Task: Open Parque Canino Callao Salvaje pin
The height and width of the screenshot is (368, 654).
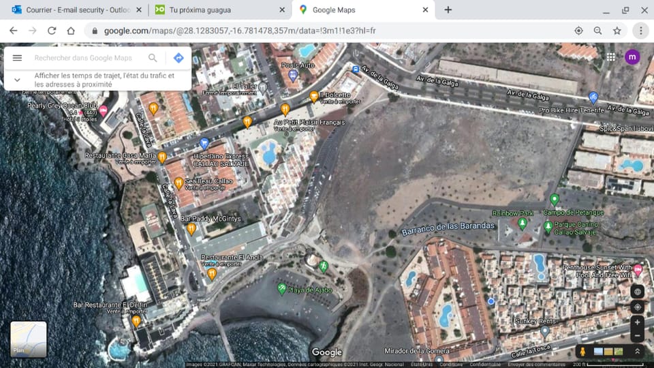Action: coord(548,227)
